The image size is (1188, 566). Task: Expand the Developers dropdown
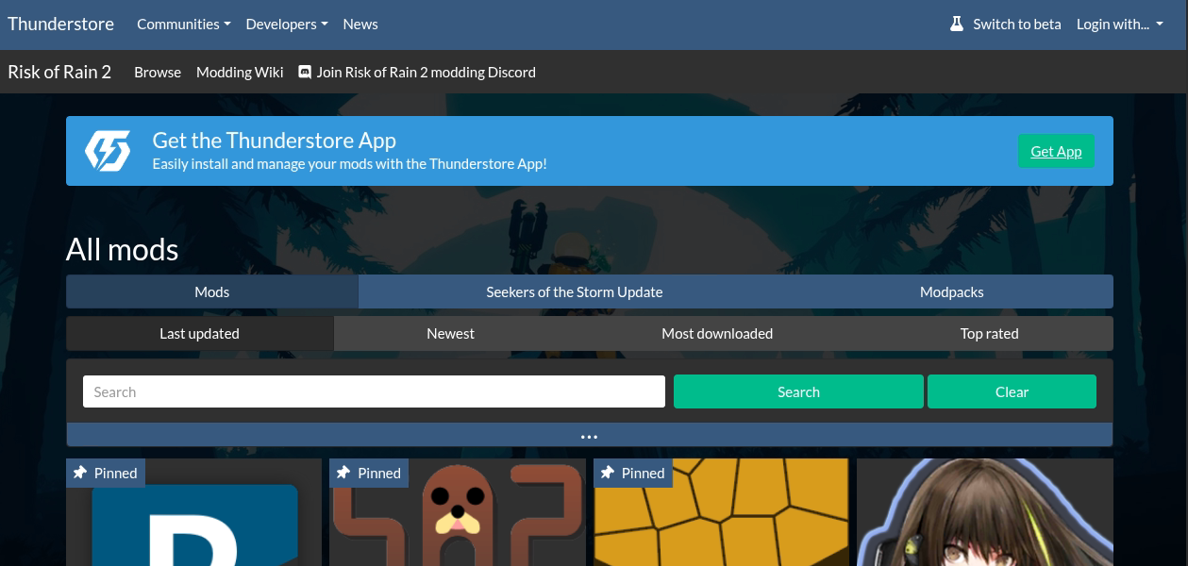(286, 25)
